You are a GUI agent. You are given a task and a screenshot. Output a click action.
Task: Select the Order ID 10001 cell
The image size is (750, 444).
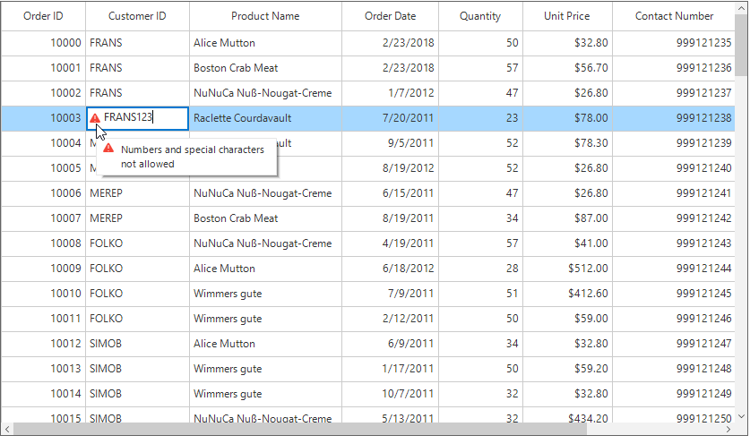[43, 68]
